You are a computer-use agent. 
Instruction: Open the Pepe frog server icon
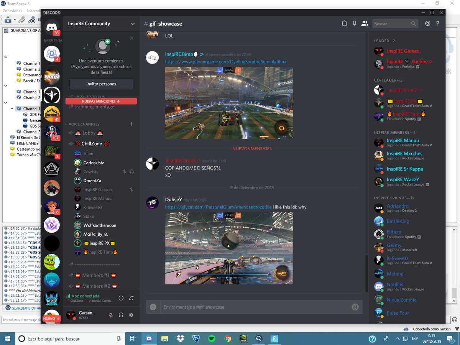[52, 262]
